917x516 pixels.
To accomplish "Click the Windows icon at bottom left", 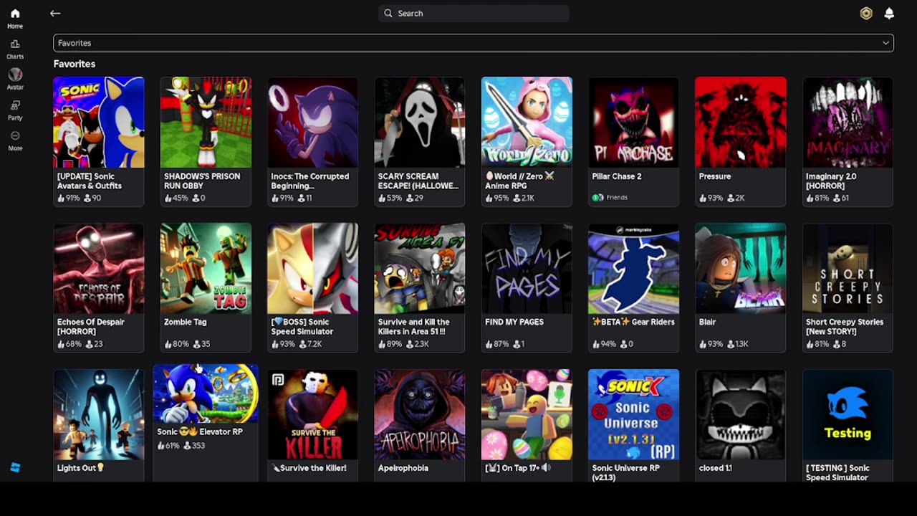I will [15, 467].
